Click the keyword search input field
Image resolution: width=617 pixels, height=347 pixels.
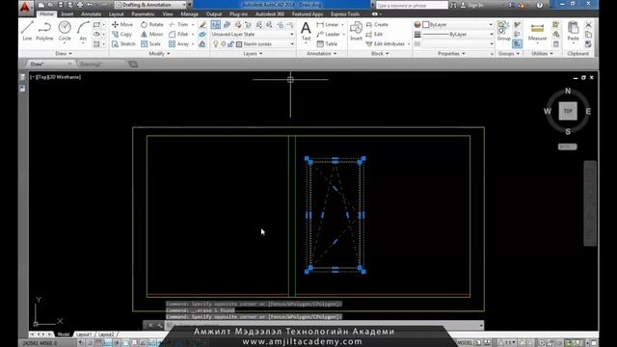(412, 5)
